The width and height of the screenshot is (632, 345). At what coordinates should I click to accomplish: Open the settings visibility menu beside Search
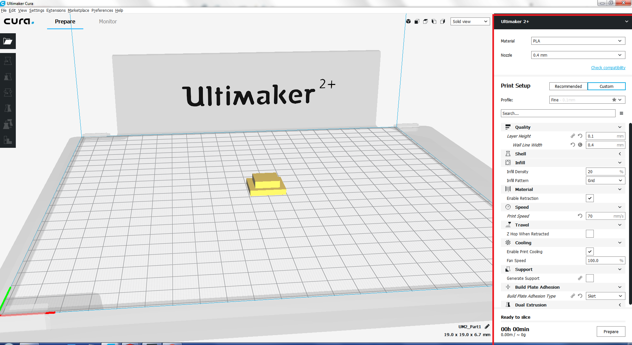pos(621,113)
